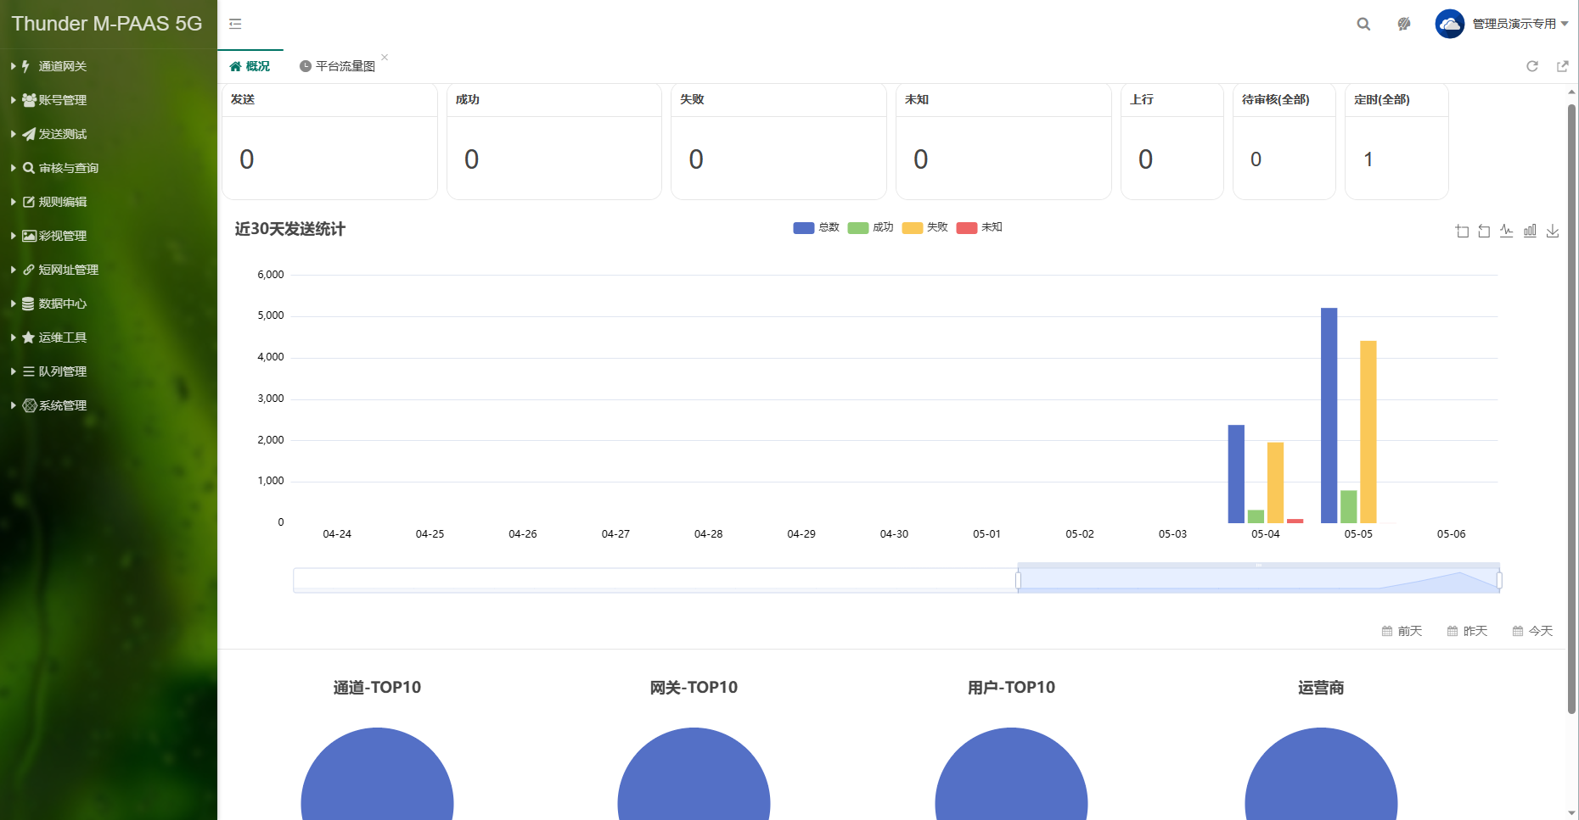Click the 运营商 pie chart

click(1321, 773)
